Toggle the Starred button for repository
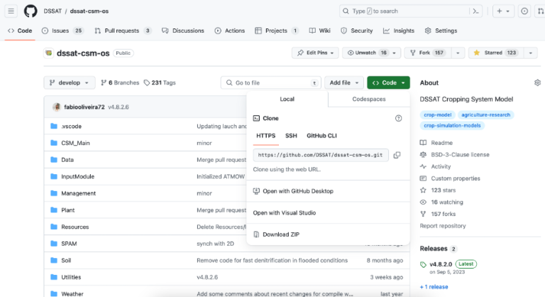The image size is (545, 297). pyautogui.click(x=495, y=53)
